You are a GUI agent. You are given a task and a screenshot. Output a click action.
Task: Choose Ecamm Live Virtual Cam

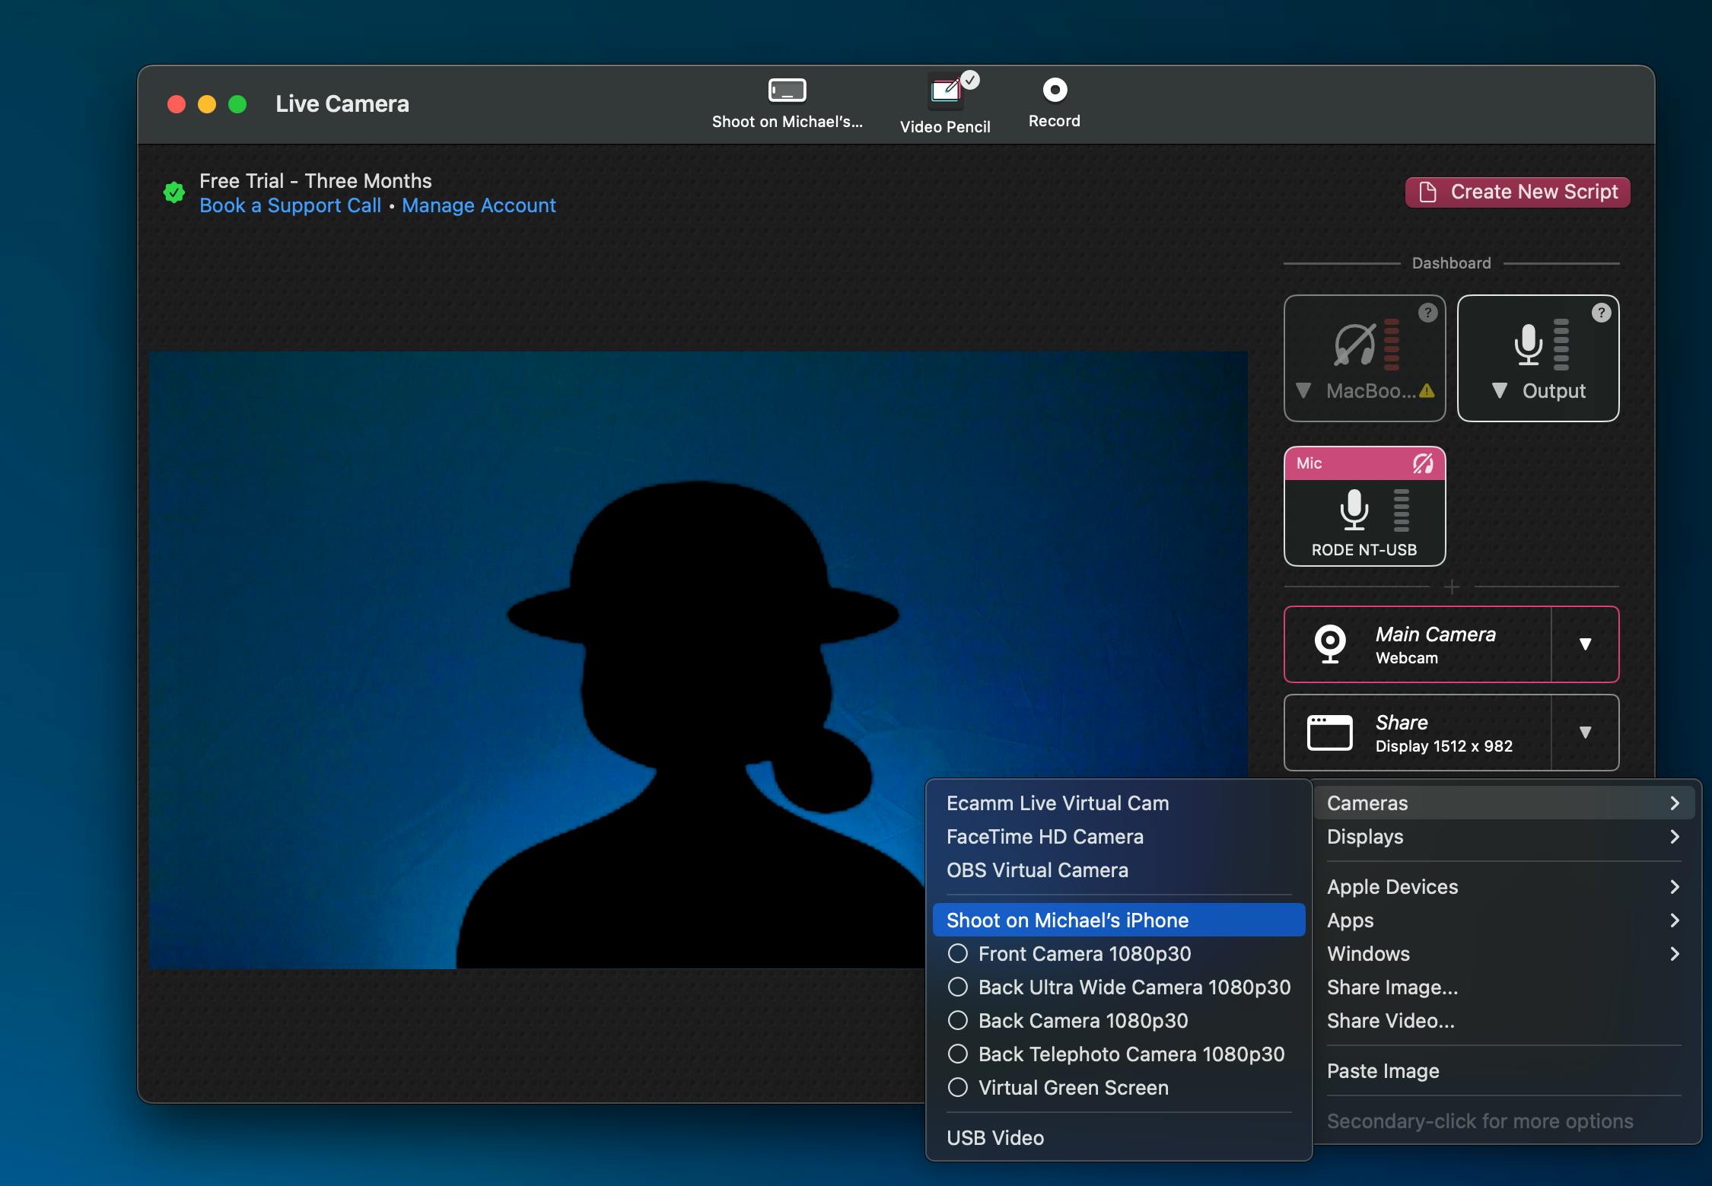[x=1119, y=803]
